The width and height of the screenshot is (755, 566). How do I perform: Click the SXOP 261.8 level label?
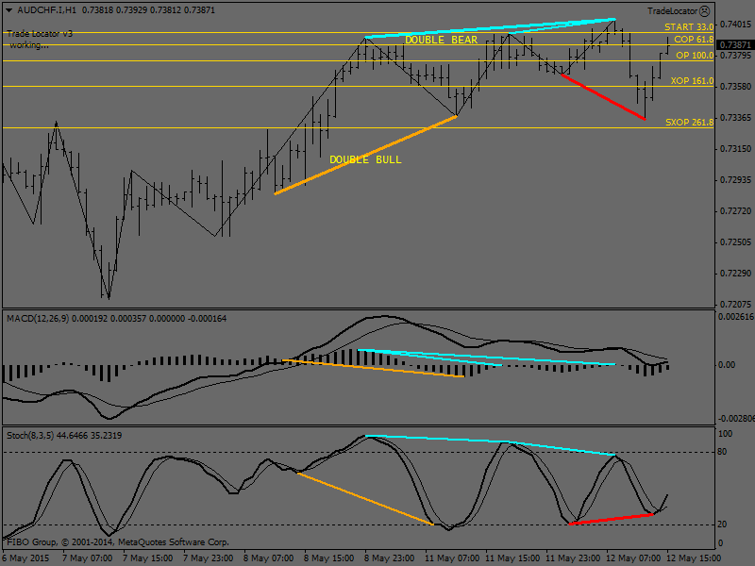[689, 123]
